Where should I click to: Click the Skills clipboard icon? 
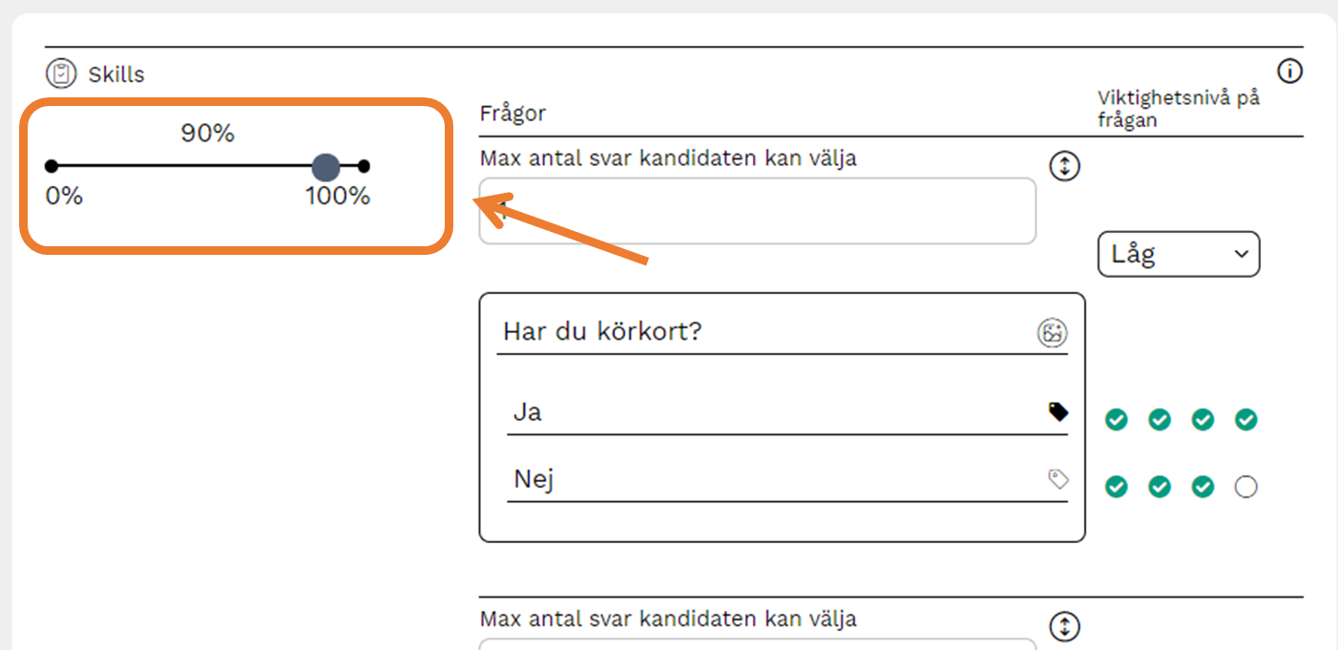click(61, 73)
